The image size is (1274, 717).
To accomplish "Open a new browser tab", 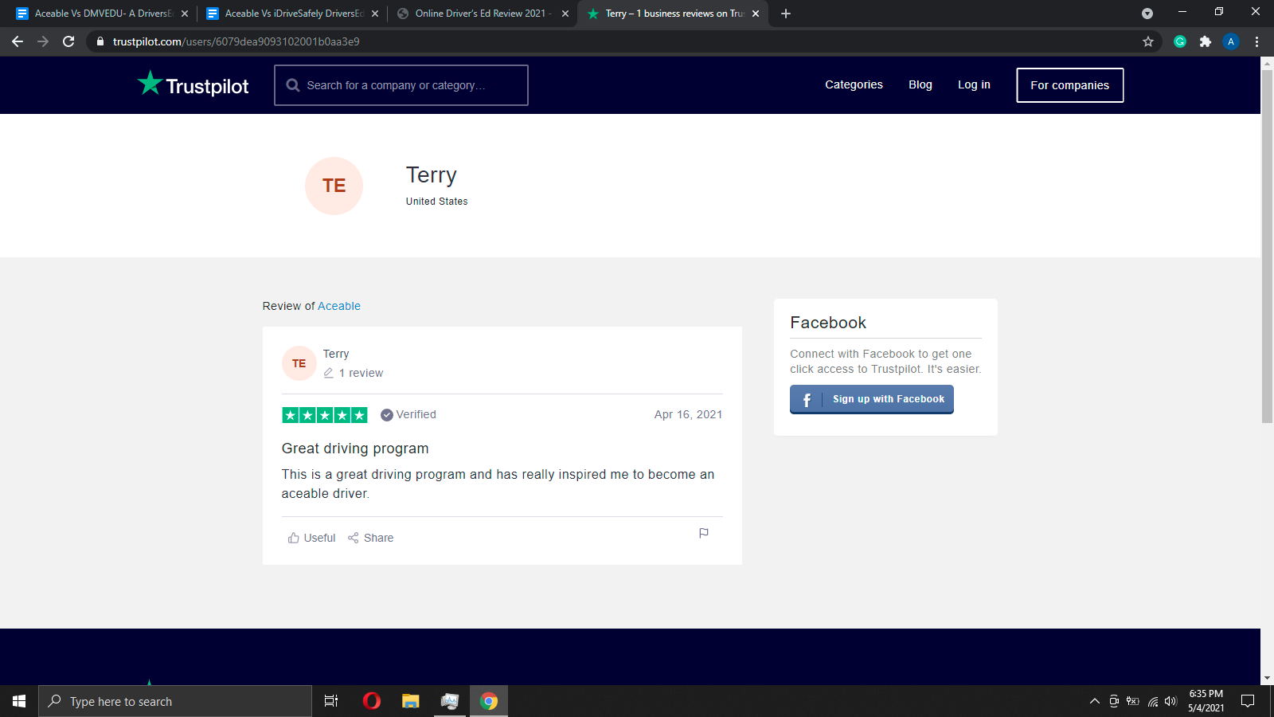I will 786,14.
